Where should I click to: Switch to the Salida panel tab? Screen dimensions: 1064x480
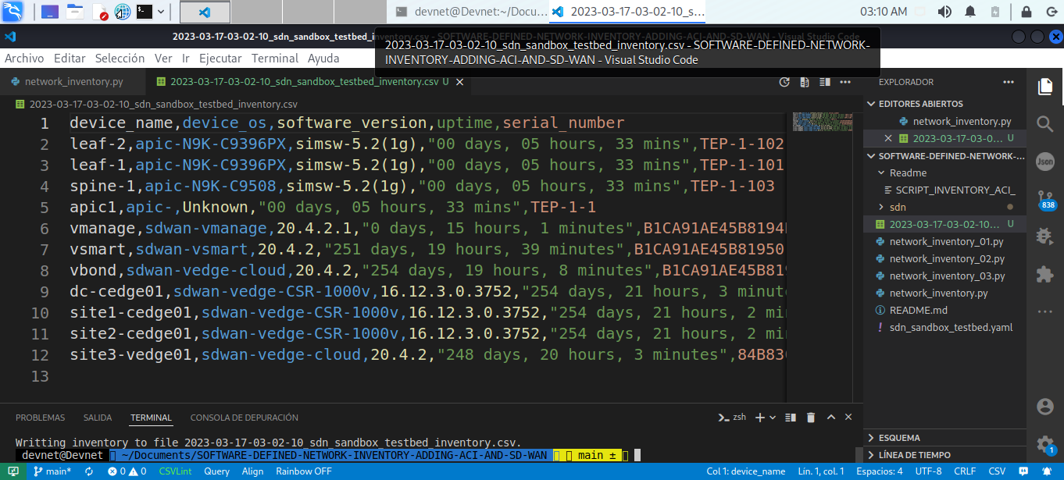click(x=98, y=418)
